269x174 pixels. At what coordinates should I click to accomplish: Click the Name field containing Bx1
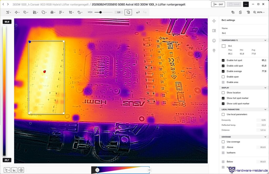tap(244, 33)
